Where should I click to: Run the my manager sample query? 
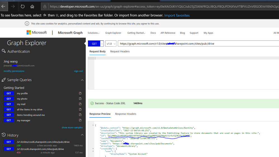[9, 120]
